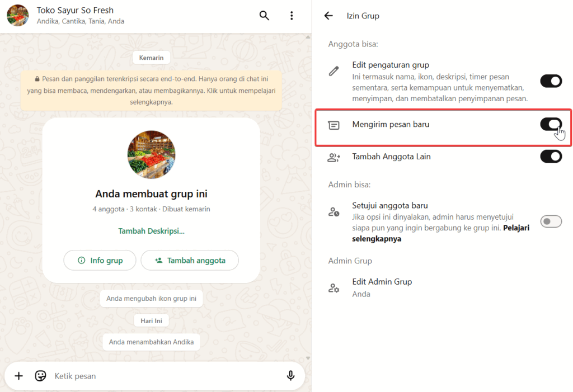Click the plus attach icon

(x=18, y=376)
